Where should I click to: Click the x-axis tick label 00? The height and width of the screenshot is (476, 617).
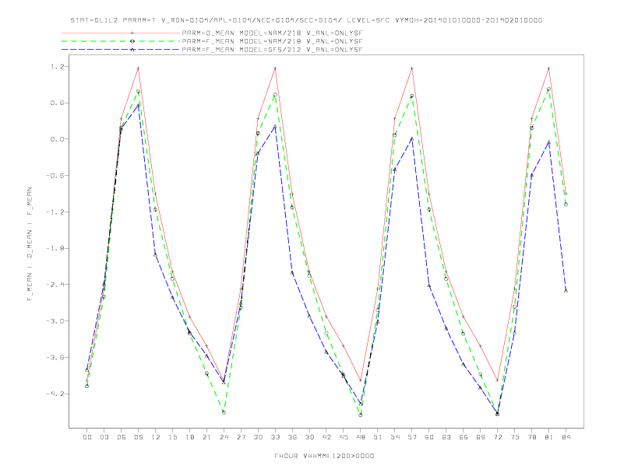[87, 437]
